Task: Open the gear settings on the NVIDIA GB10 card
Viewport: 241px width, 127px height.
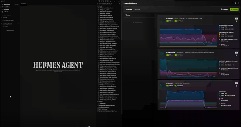Action: coord(236,86)
